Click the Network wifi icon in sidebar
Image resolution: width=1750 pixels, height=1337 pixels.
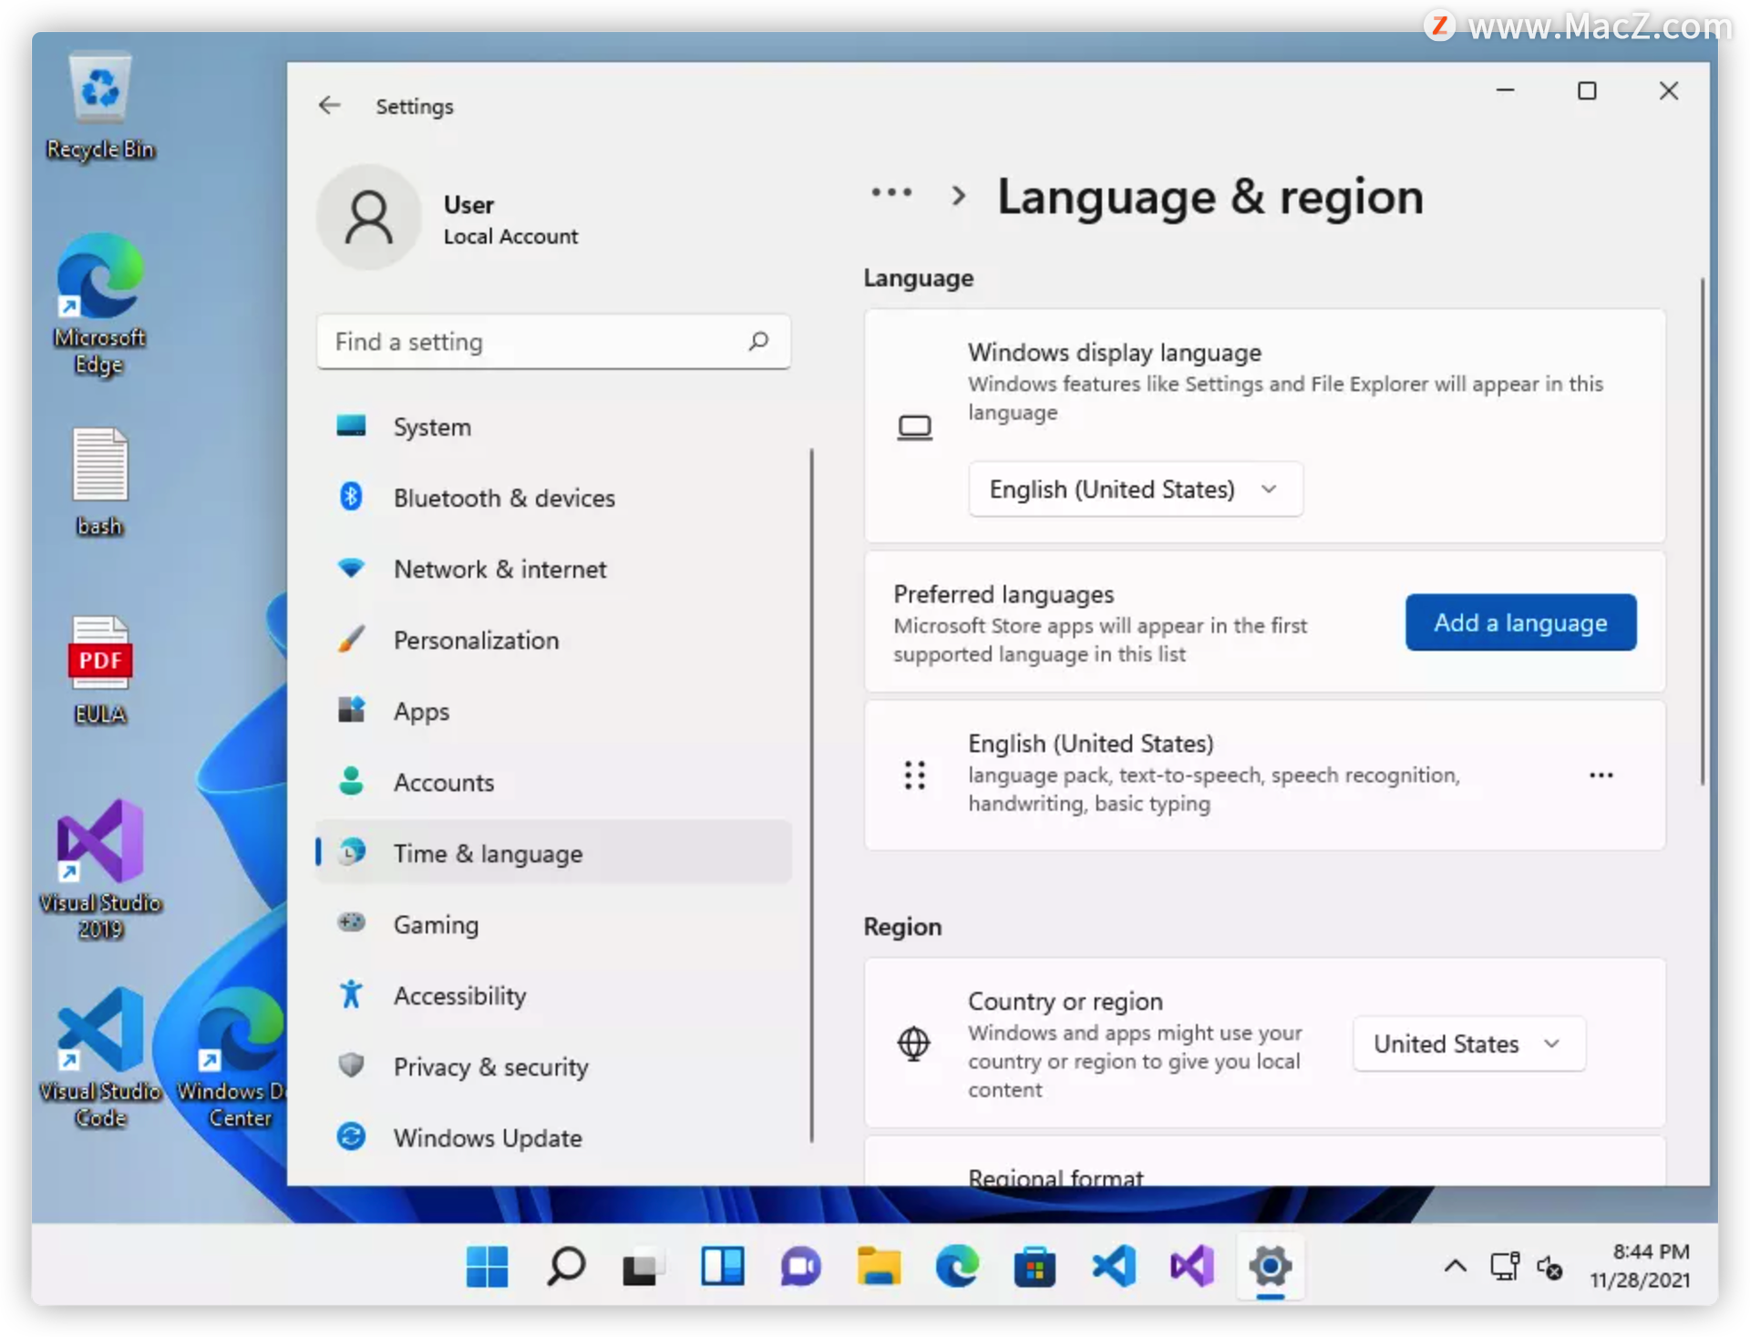[x=351, y=568]
